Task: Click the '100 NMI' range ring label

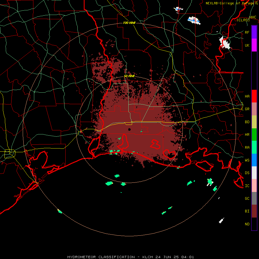Action: [x=129, y=23]
